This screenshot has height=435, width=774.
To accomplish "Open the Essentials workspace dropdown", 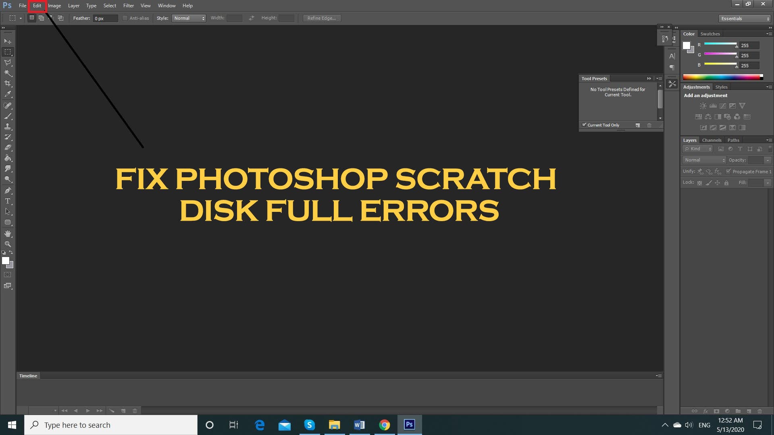I will point(745,19).
